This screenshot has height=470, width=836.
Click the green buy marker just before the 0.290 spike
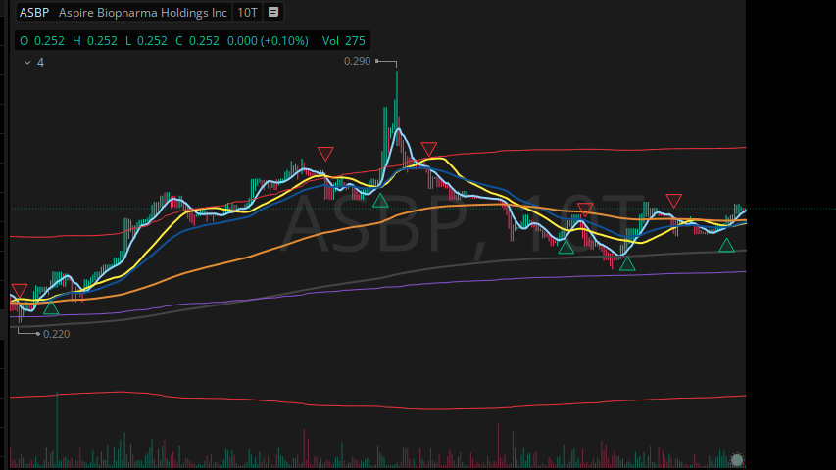coord(380,201)
